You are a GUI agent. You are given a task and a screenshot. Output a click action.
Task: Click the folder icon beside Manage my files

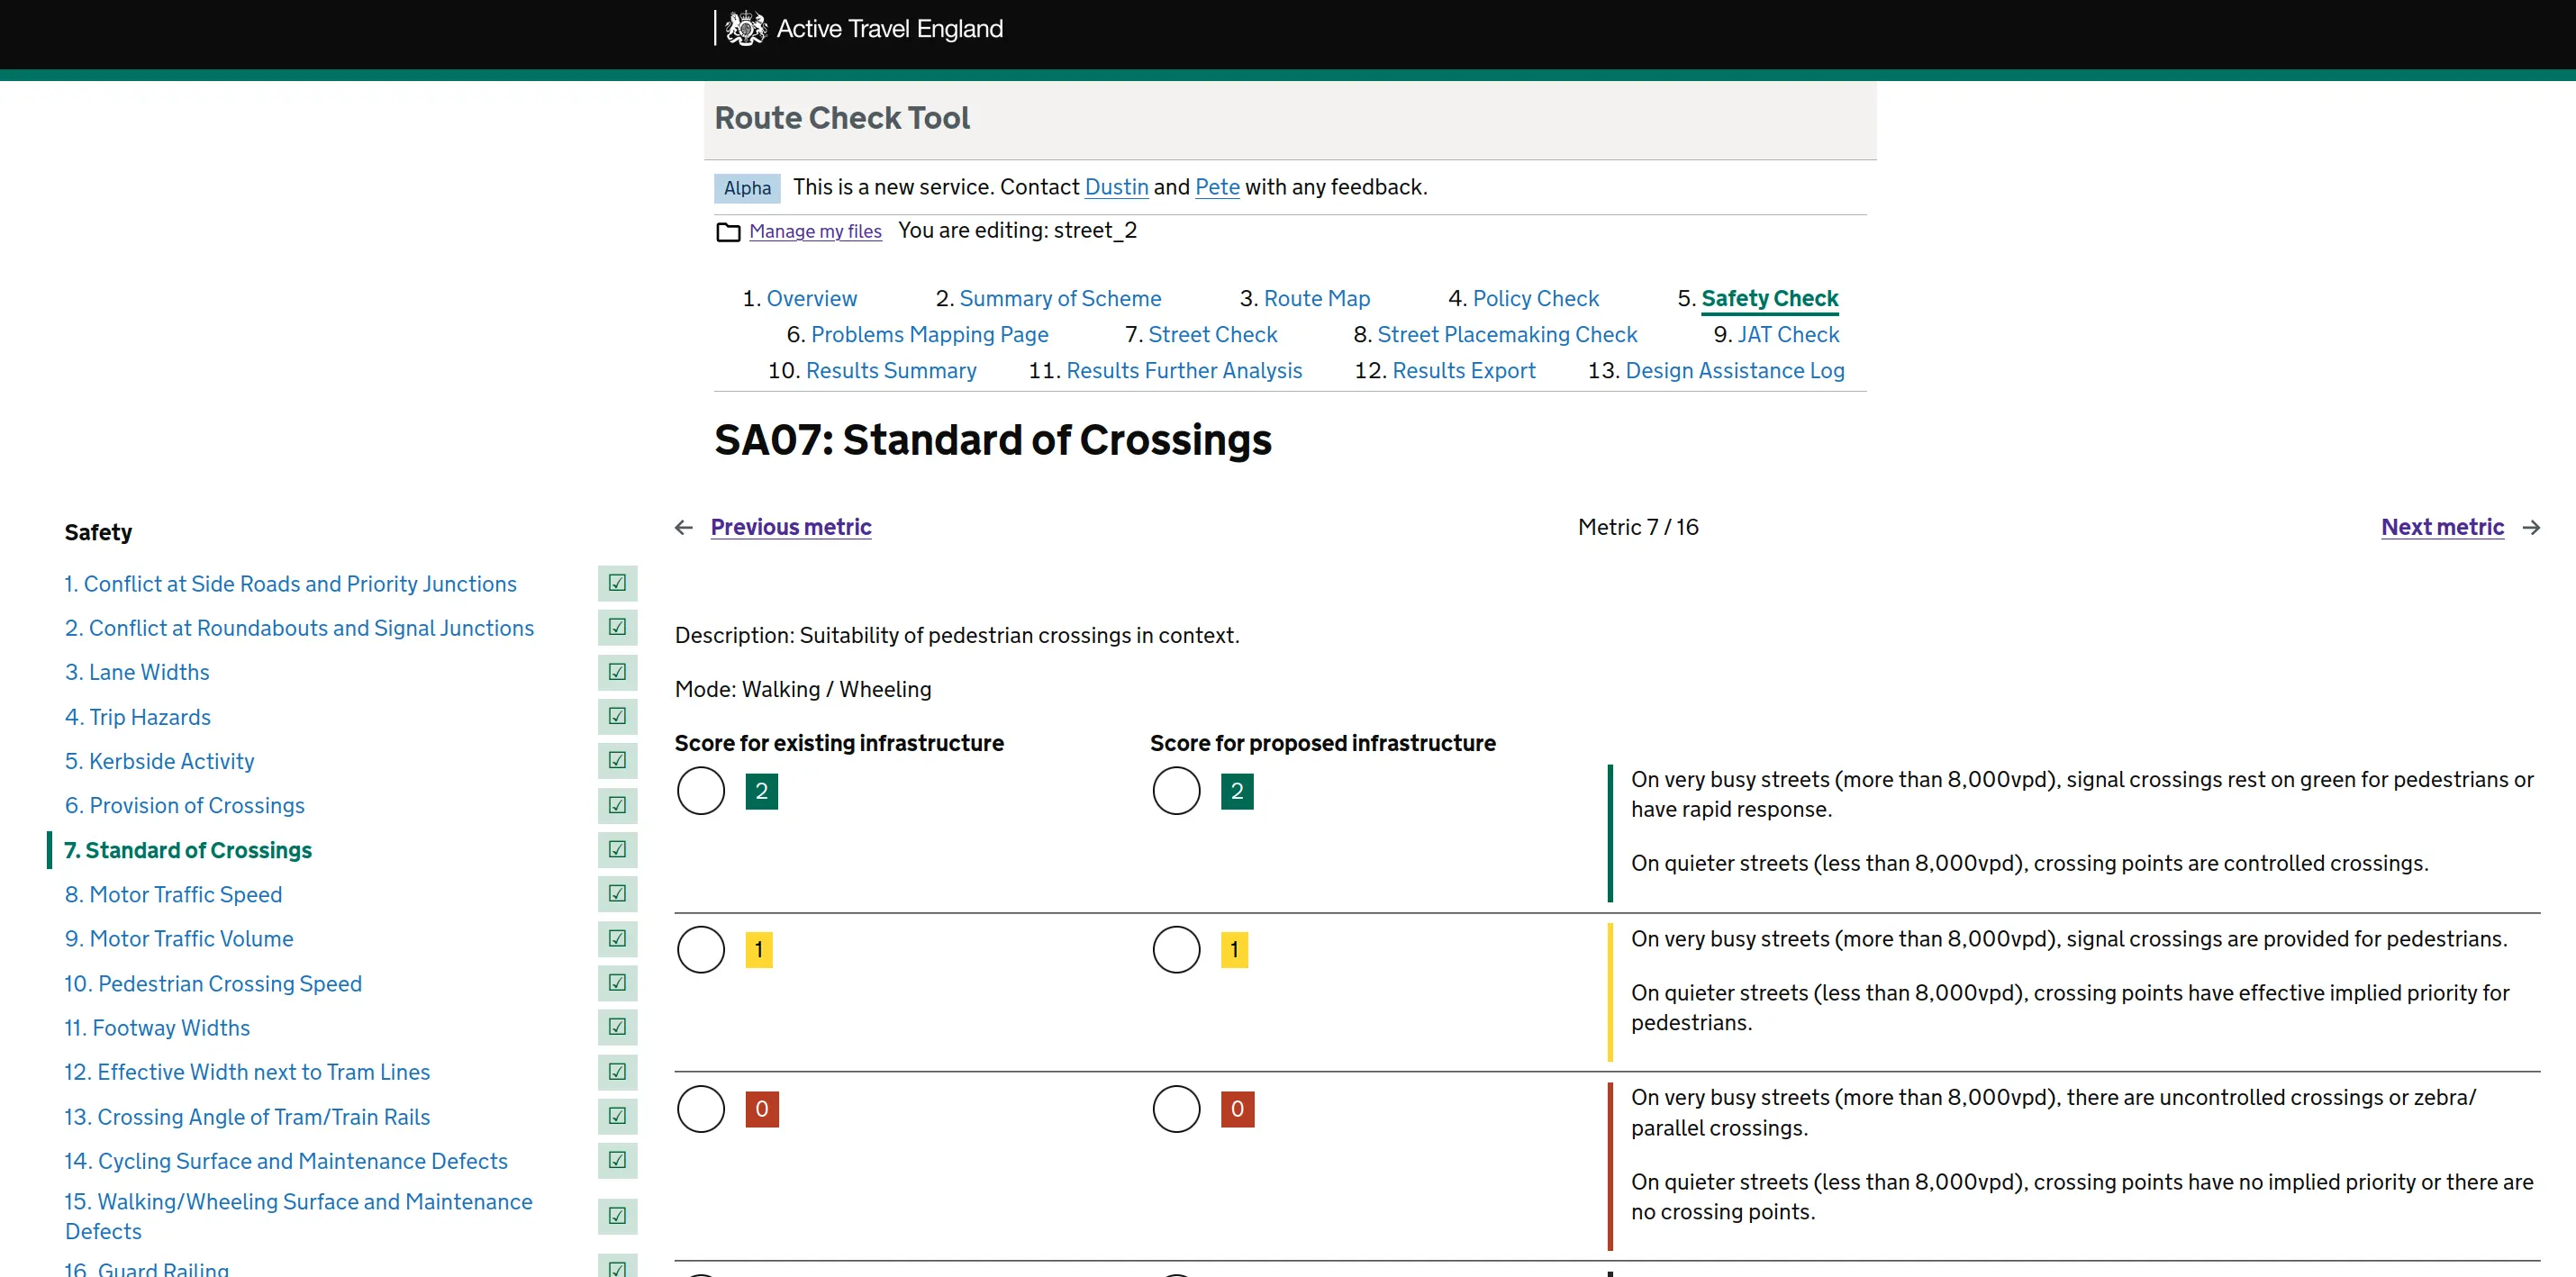tap(728, 232)
